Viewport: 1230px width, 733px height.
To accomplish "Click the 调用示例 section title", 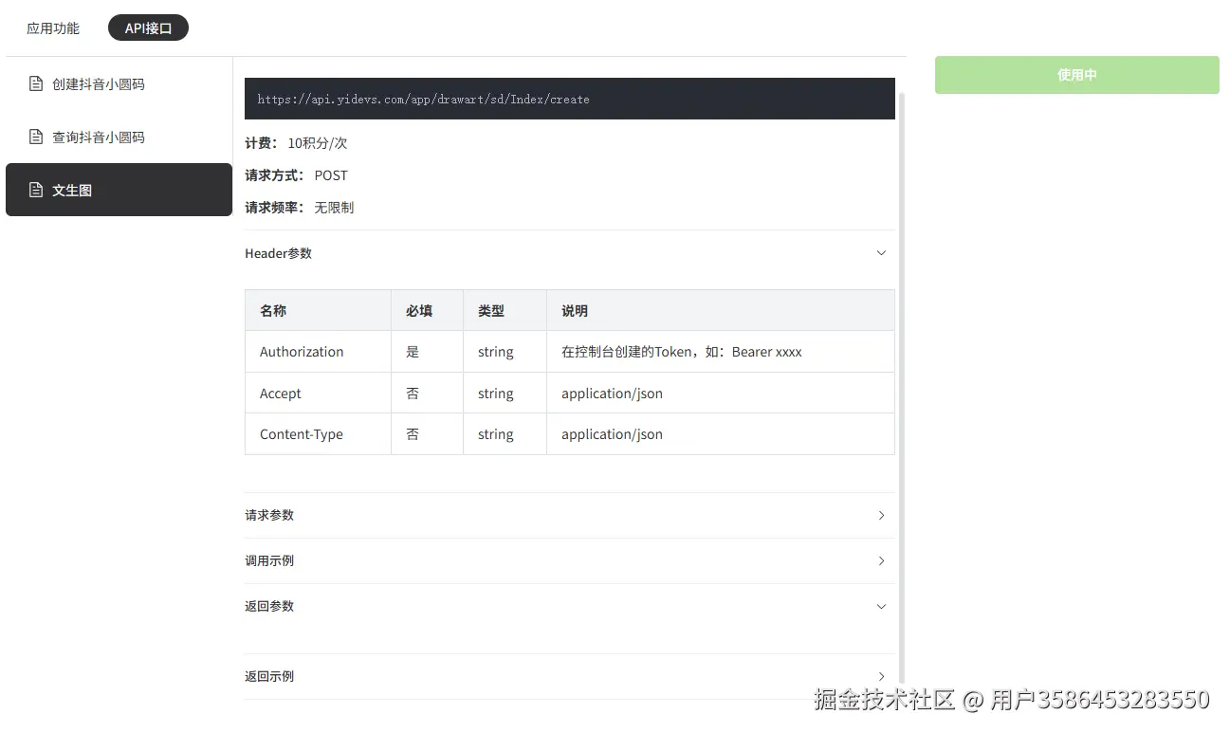I will pos(269,560).
